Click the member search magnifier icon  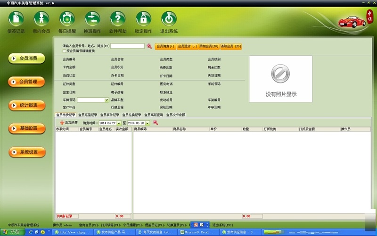[x=149, y=46]
